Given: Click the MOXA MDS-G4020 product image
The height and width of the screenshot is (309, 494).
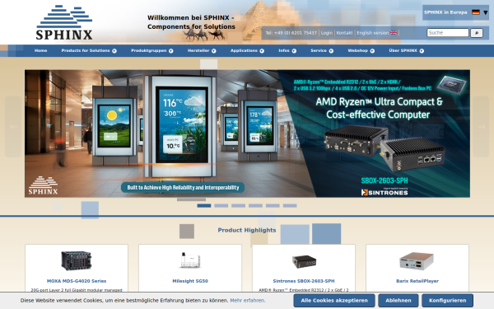Looking at the screenshot, I should click(x=77, y=260).
